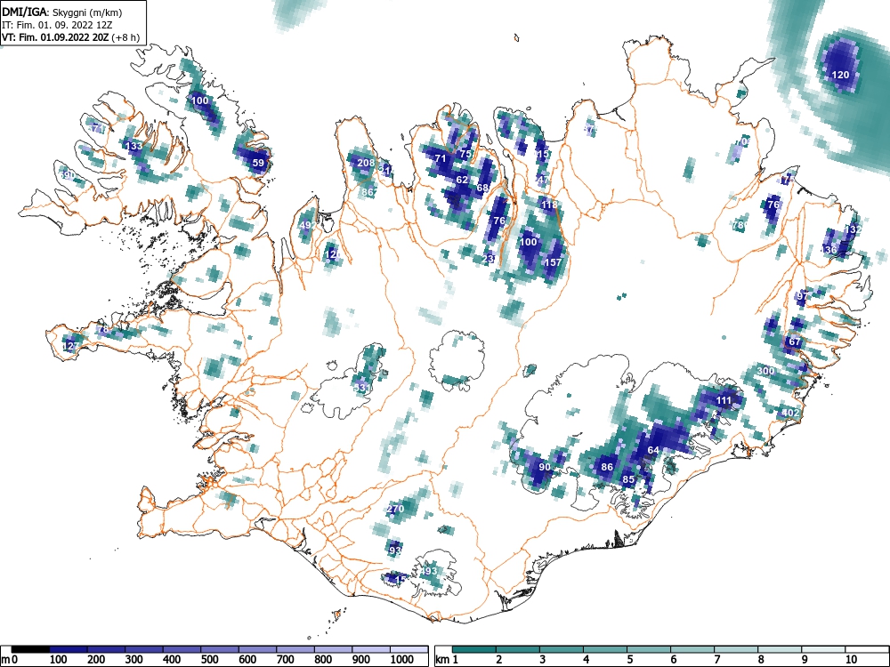Click the 97 visibility value on the map

pos(802,296)
